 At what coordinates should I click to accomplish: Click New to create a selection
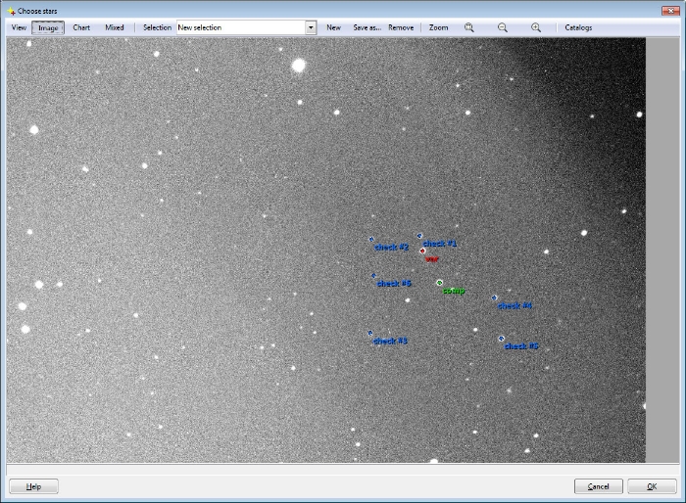coord(333,27)
